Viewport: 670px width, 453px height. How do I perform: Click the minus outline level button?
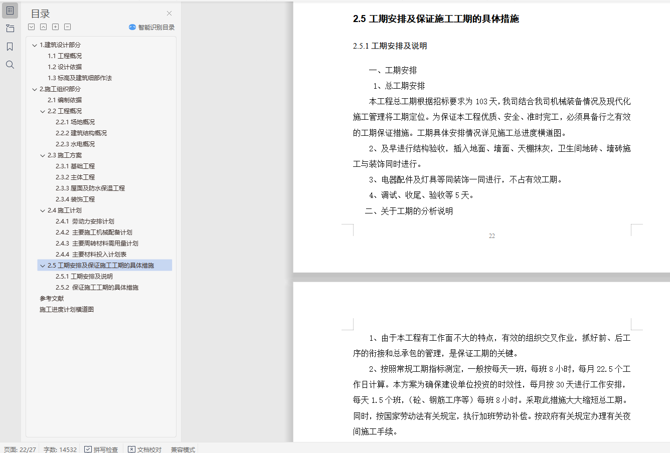tap(68, 27)
